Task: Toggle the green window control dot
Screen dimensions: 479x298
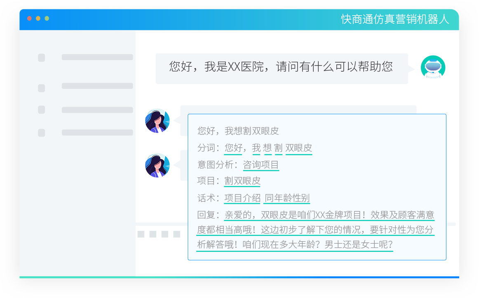Action: (x=47, y=18)
